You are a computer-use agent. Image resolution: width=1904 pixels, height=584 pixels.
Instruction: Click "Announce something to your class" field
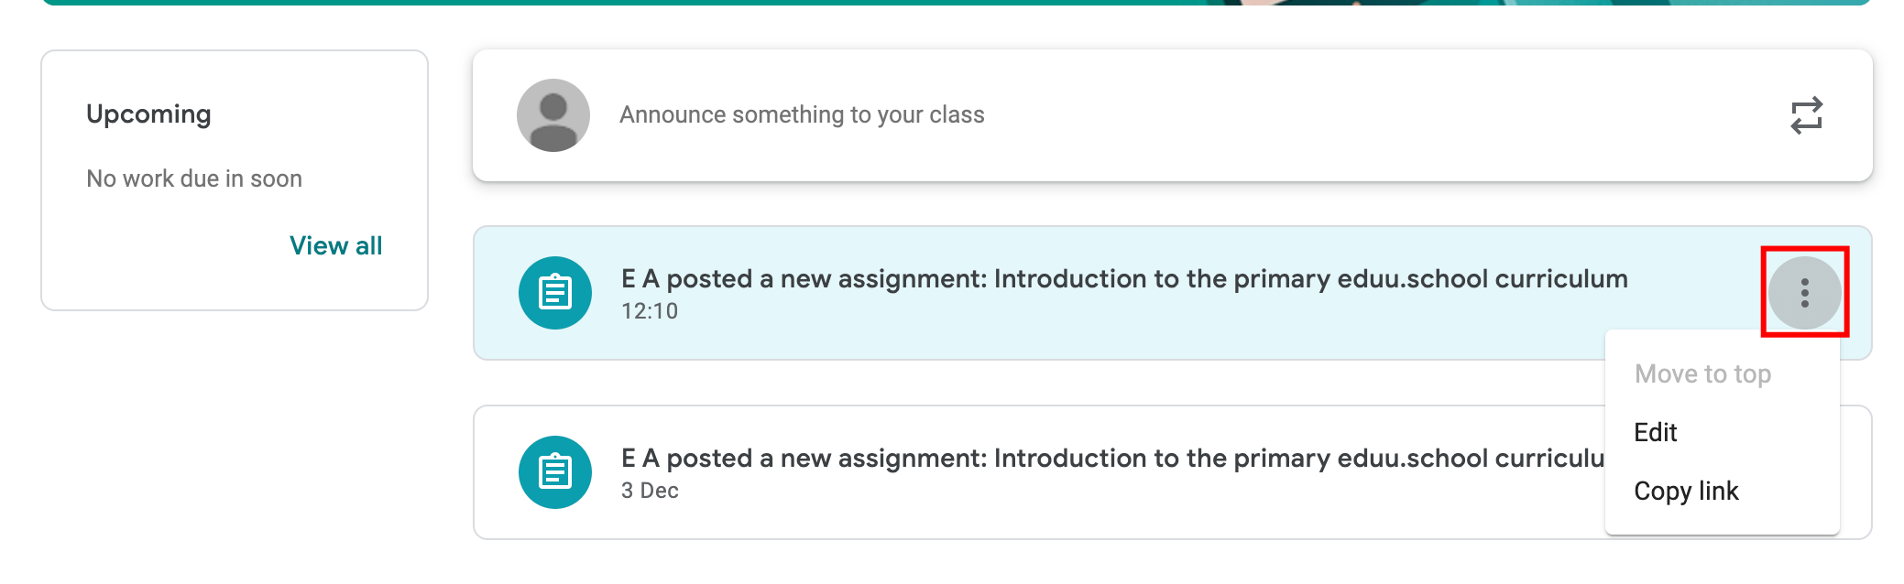point(801,115)
